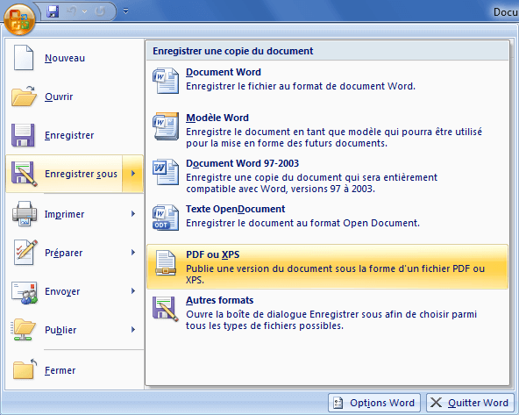Expand the Imprimer submenu arrow
Viewport: 519px width, 415px height.
133,214
